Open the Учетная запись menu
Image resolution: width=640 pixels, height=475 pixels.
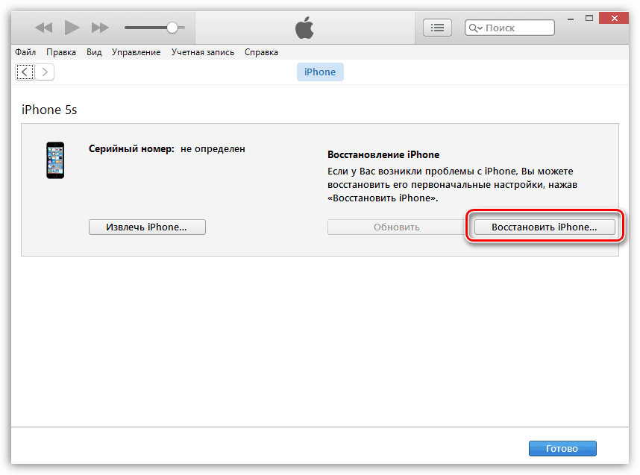[x=202, y=52]
